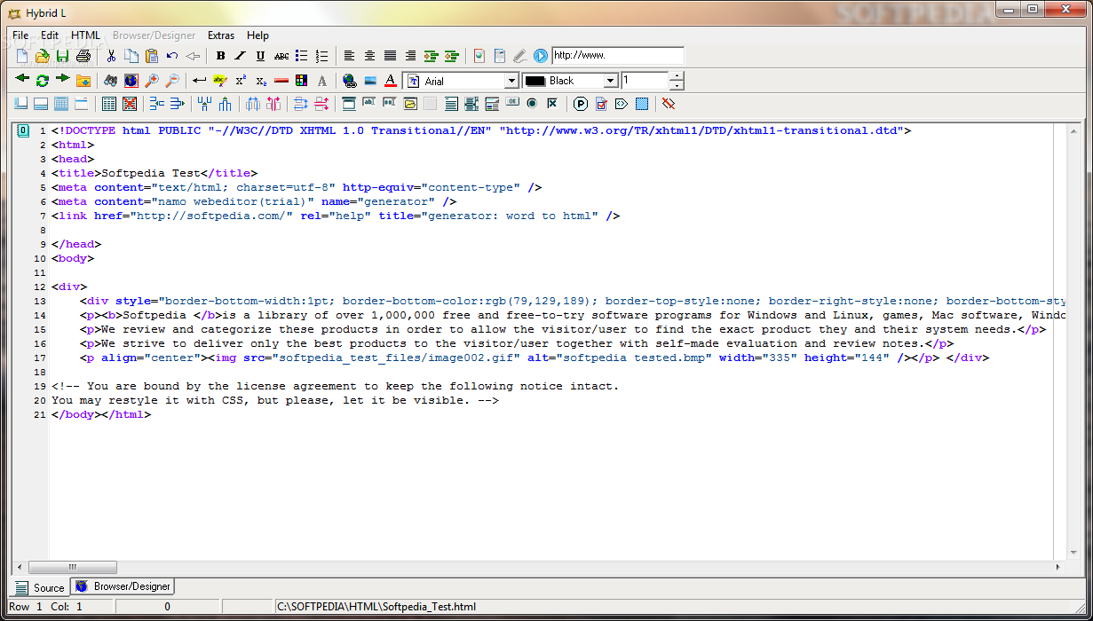This screenshot has height=621, width=1093.
Task: Align text to the left
Action: pos(349,56)
